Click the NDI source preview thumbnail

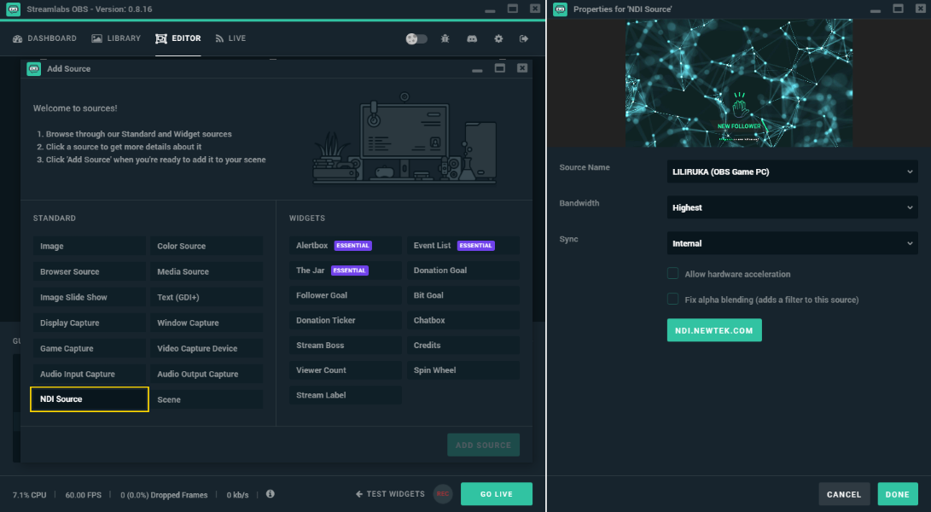[x=739, y=83]
